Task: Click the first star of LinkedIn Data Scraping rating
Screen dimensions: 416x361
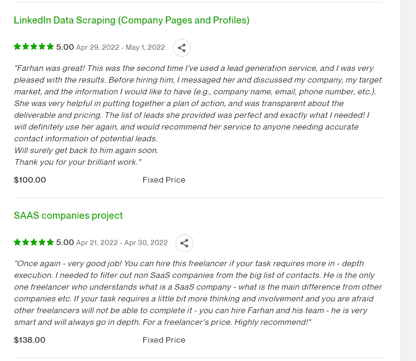Action: 17,46
